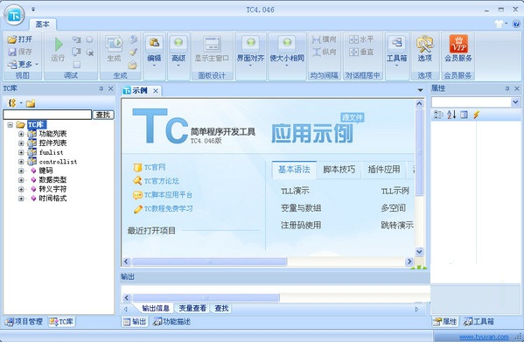Click the braces icon in TC库 toolbar
This screenshot has width=524, height=342.
click(12, 103)
